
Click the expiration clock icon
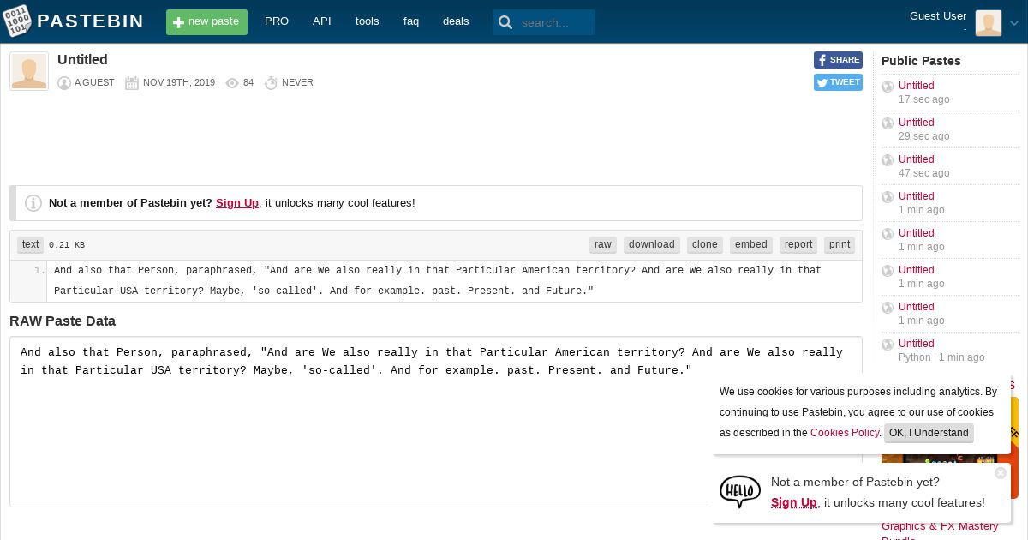tap(271, 83)
